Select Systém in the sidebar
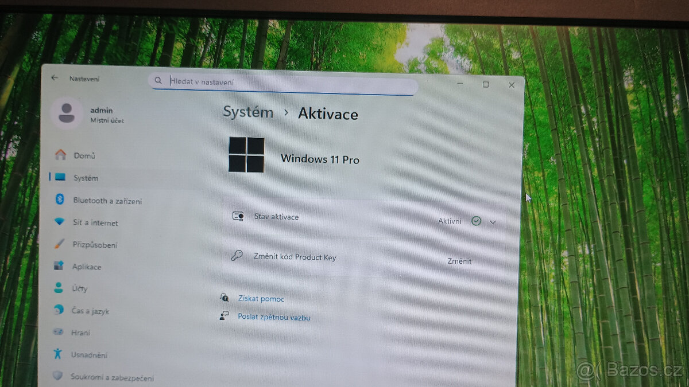This screenshot has height=387, width=689. pyautogui.click(x=85, y=178)
